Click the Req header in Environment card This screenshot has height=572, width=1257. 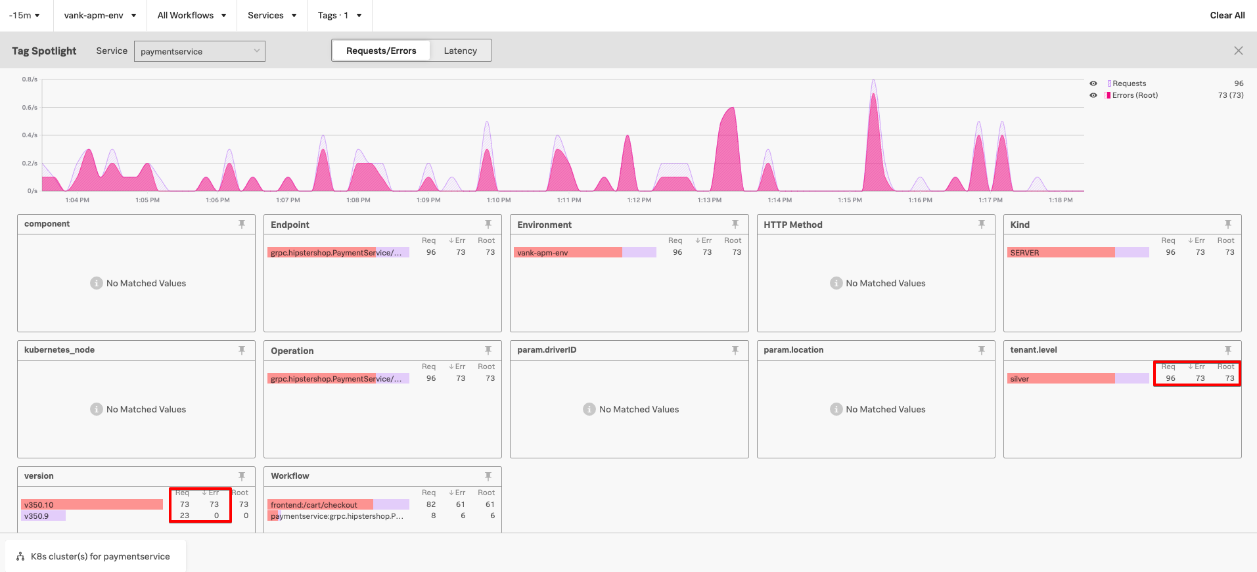tap(675, 240)
